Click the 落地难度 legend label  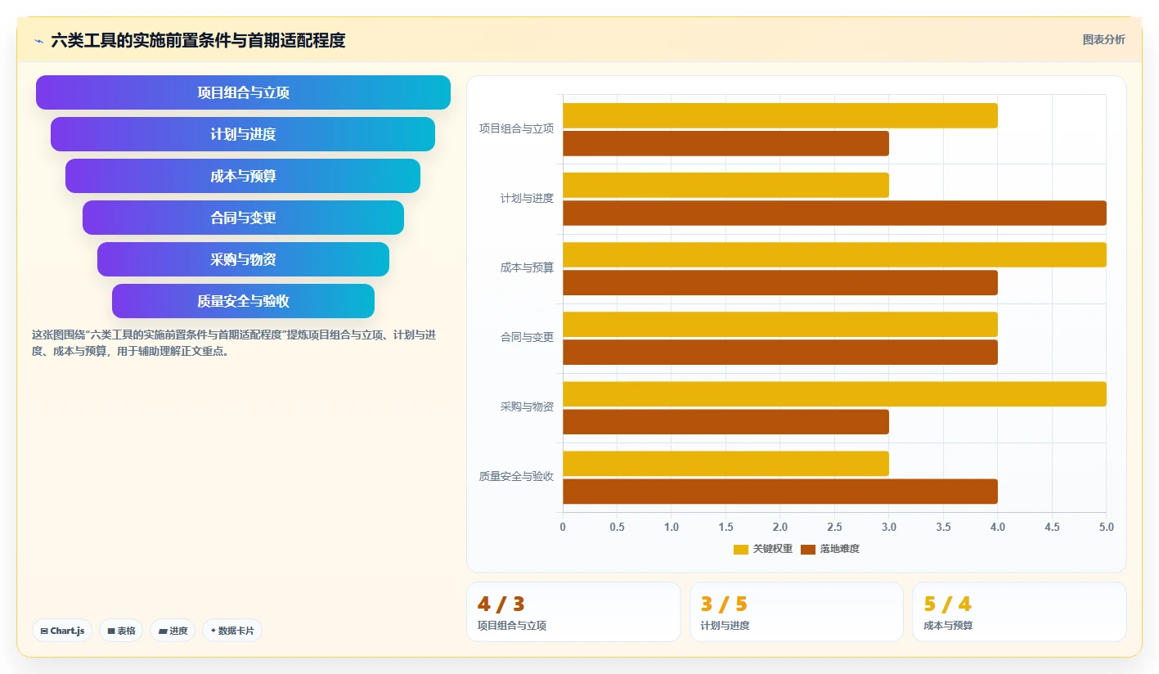click(x=840, y=549)
